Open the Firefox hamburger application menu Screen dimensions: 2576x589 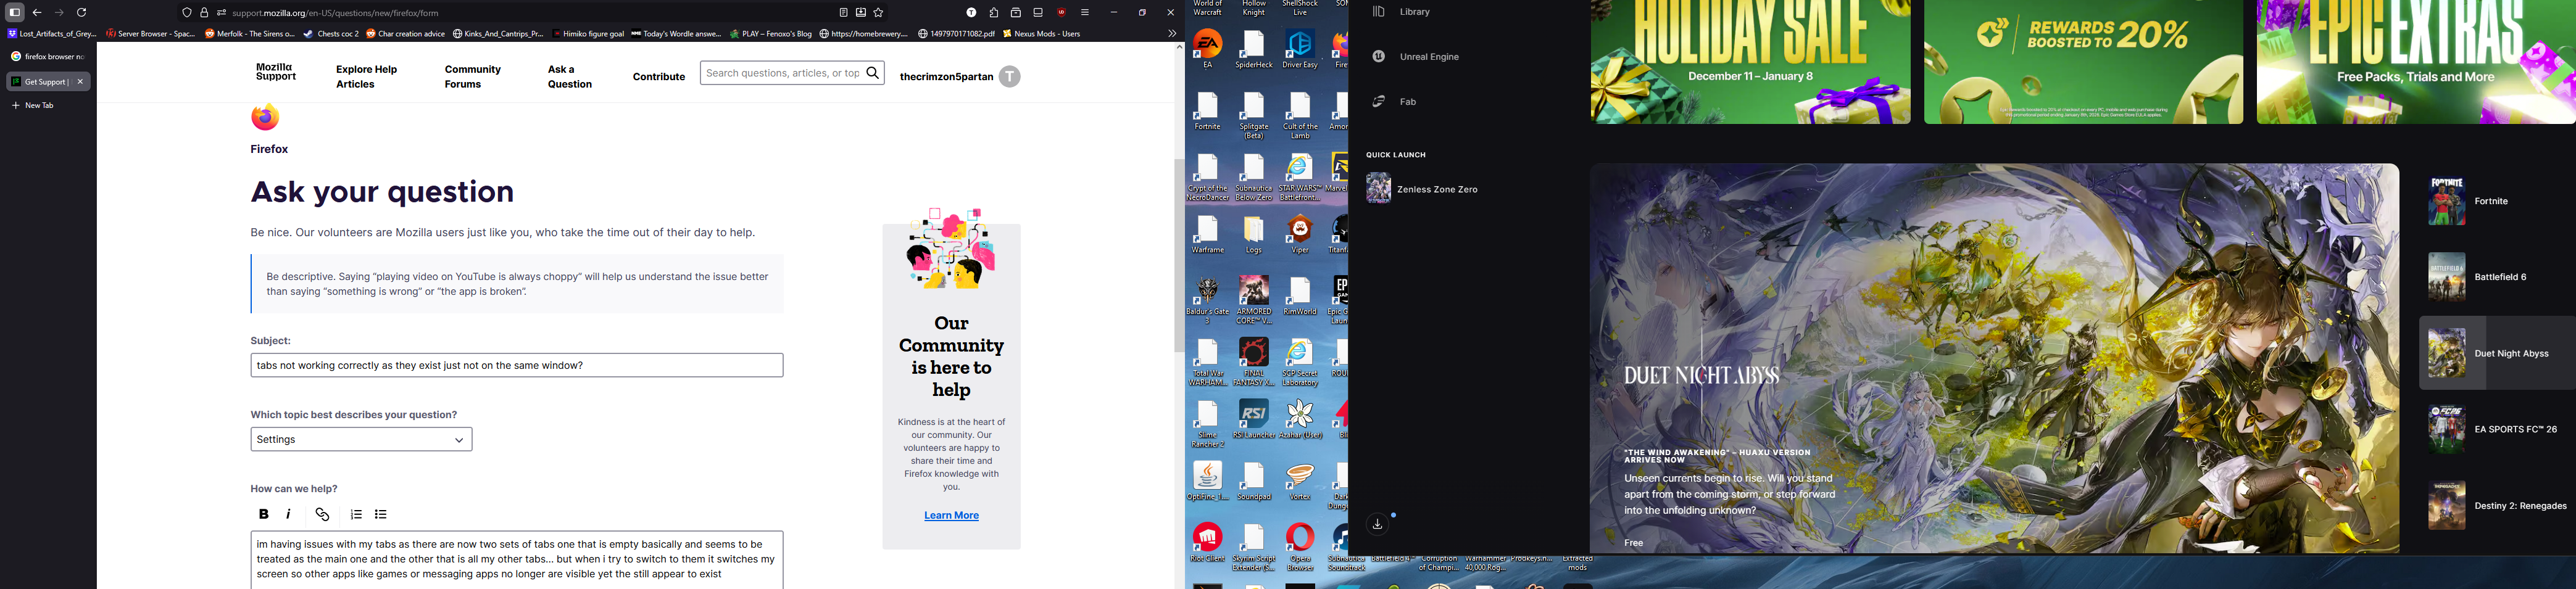click(1085, 13)
